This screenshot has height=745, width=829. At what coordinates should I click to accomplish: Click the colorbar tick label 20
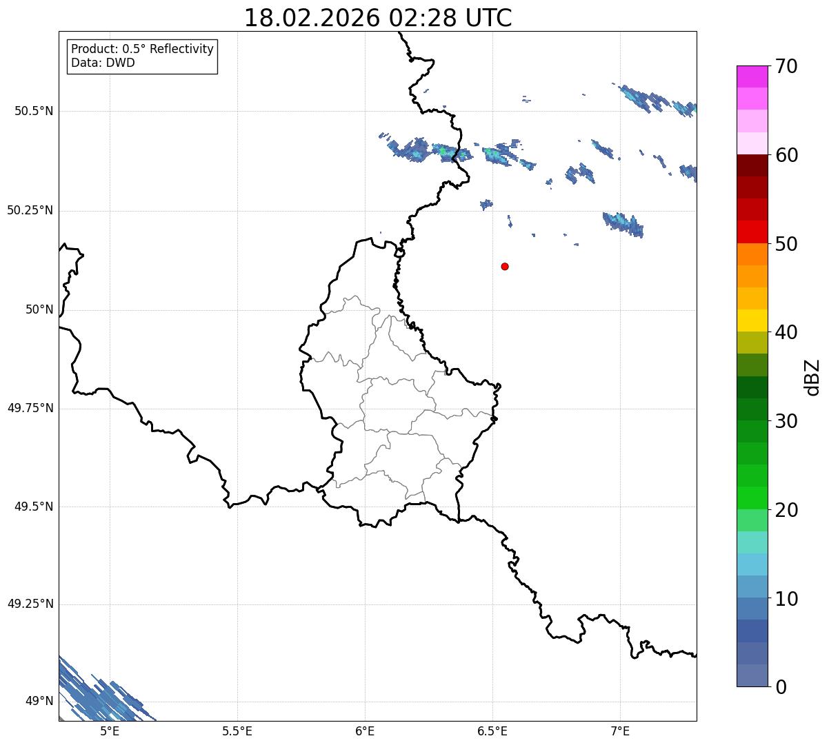coord(786,510)
